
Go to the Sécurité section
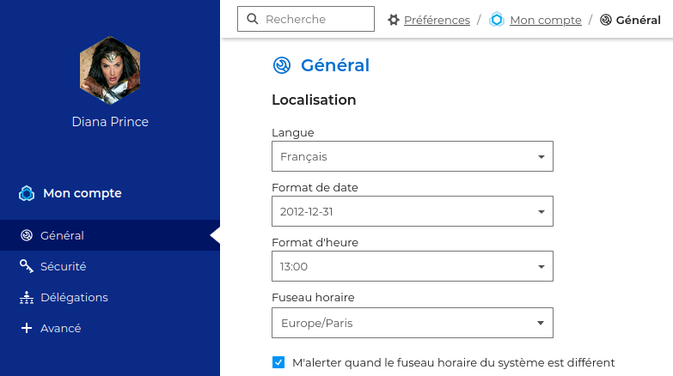tap(64, 266)
